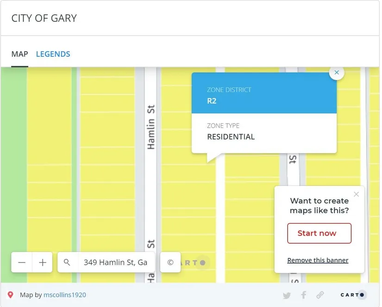Click the Hamlin St road label
Screen dimensions: 382x307
(x=150, y=127)
